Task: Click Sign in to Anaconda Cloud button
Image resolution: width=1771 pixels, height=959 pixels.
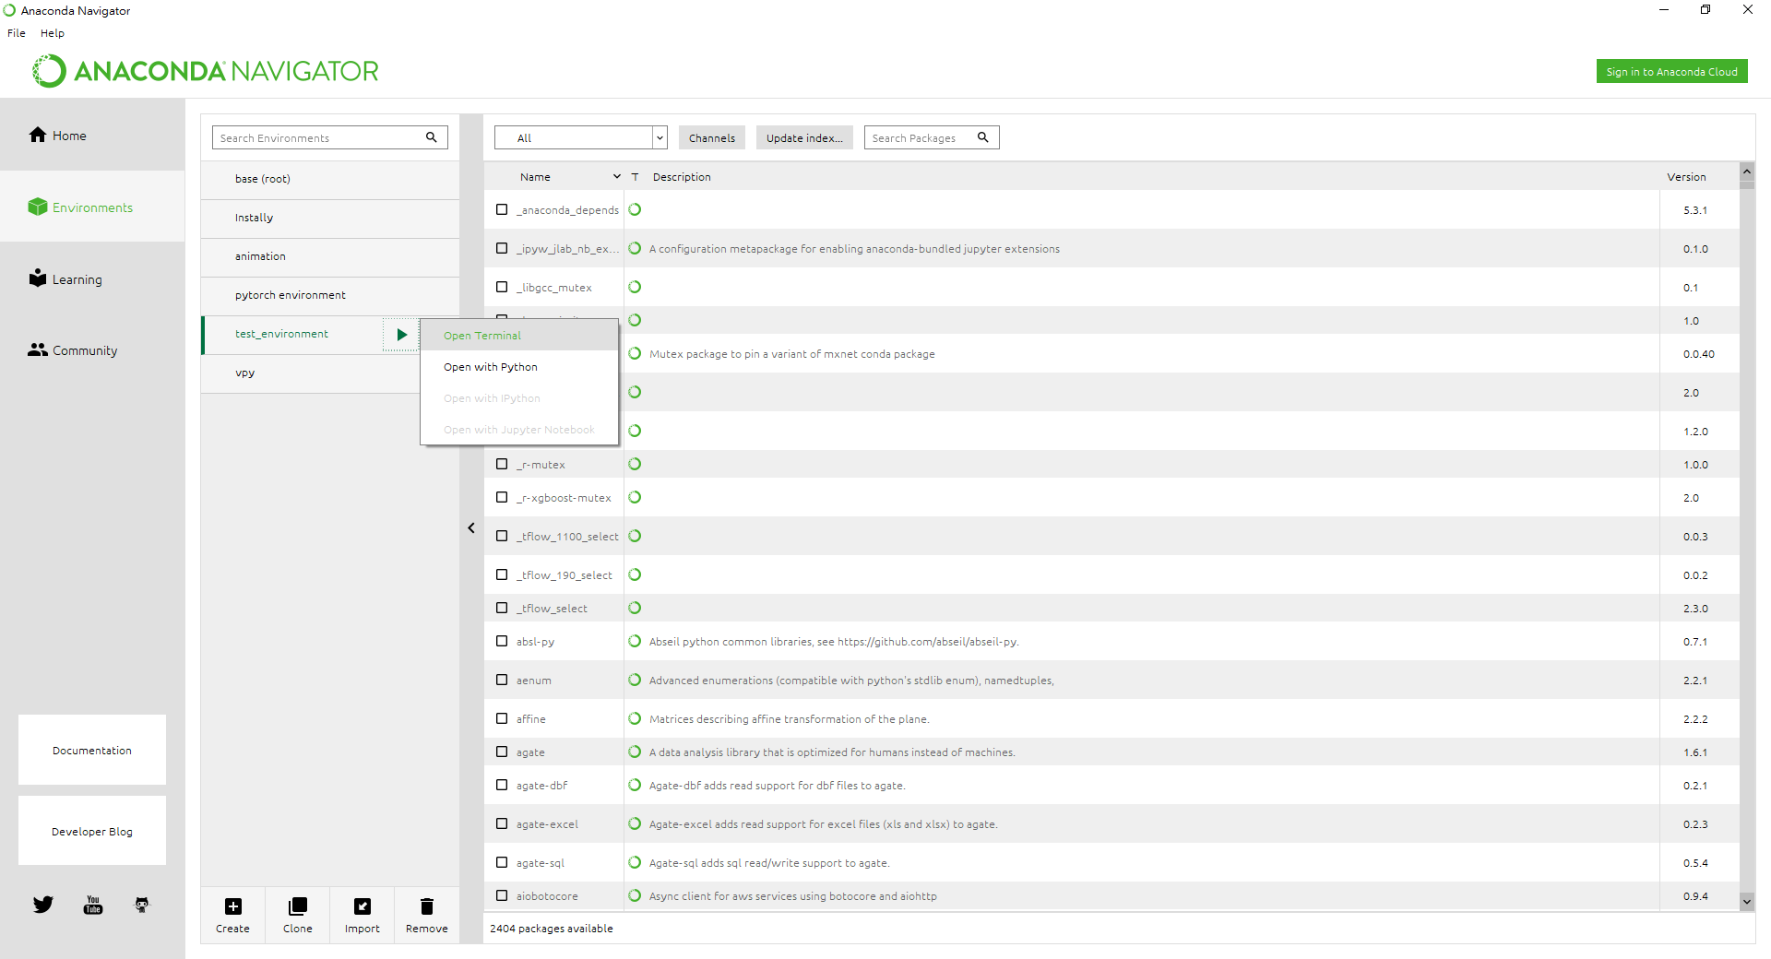Action: (1670, 72)
